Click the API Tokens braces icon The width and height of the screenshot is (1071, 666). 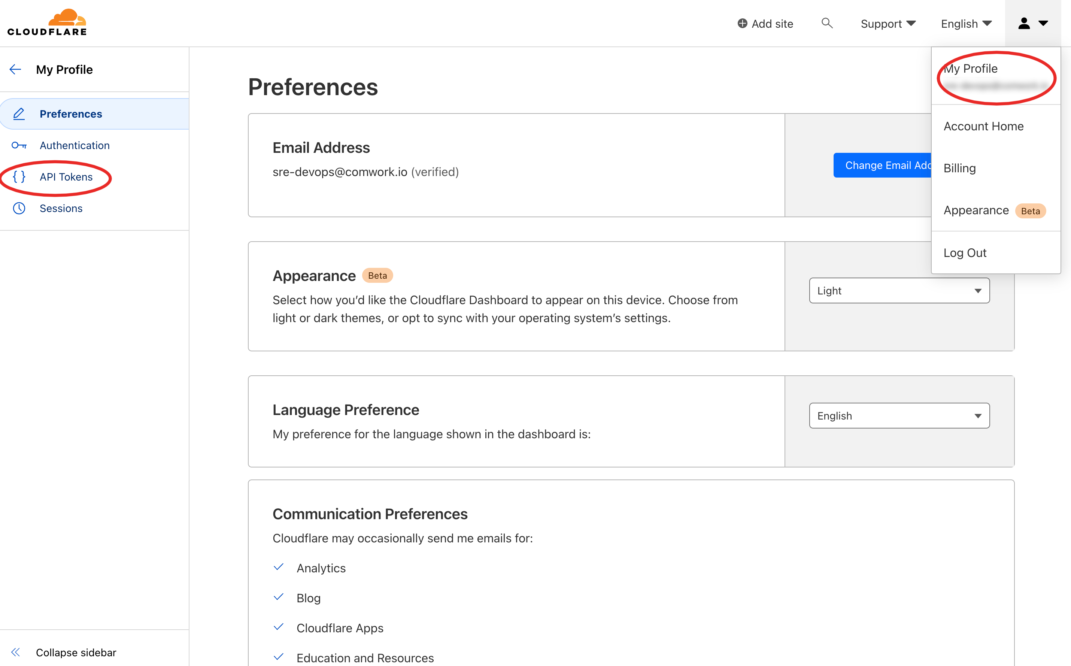tap(19, 177)
